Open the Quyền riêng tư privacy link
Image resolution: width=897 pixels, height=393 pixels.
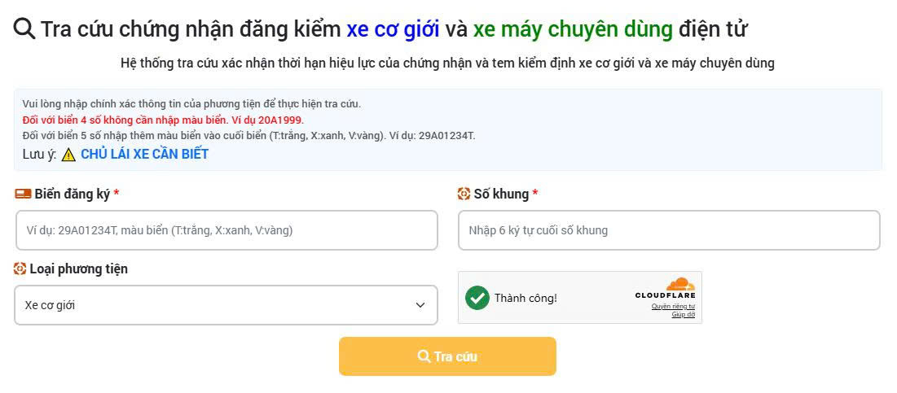673,307
